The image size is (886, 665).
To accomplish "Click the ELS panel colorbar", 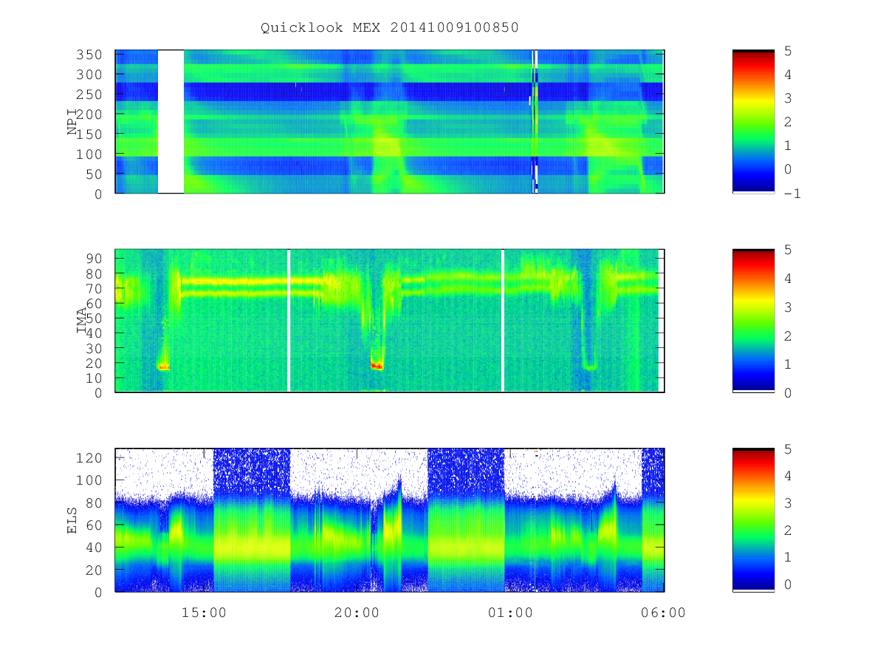I will pos(753,520).
